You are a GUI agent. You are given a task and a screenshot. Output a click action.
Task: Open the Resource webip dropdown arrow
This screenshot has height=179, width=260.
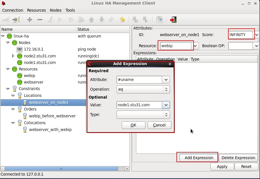[x=195, y=46]
